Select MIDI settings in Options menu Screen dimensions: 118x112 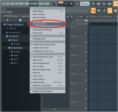[48, 11]
